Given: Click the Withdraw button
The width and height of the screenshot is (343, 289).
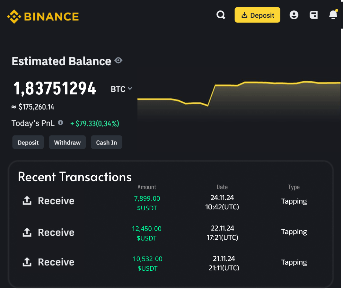Looking at the screenshot, I should [x=67, y=143].
